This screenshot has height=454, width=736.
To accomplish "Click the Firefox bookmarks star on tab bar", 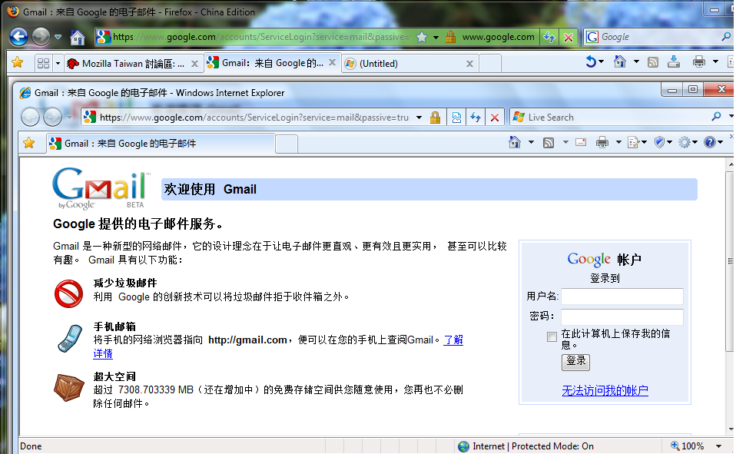I will (x=18, y=62).
